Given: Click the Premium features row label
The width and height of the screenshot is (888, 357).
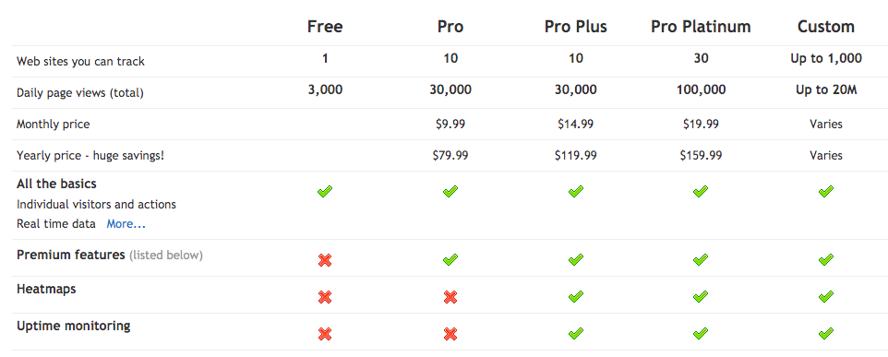Looking at the screenshot, I should click(71, 255).
